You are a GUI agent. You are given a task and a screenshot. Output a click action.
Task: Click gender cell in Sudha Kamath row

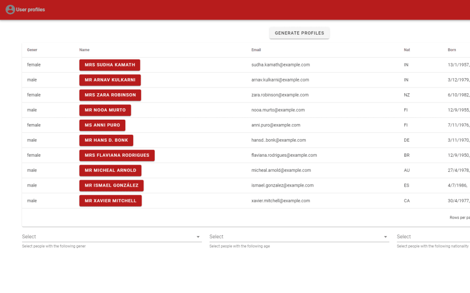coord(34,64)
